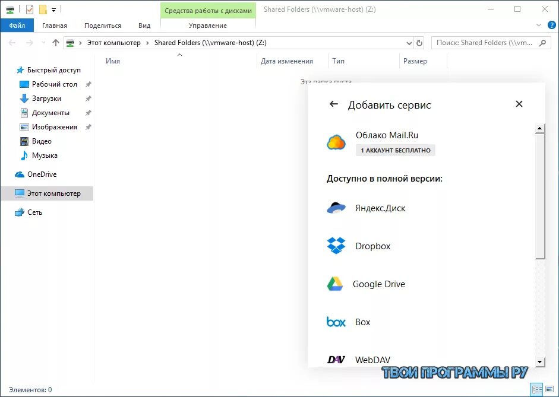The image size is (559, 397).
Task: Click the OneDrive cloud icon
Action: point(20,174)
